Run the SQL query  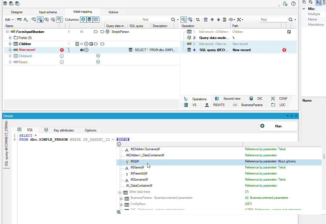pos(278,126)
